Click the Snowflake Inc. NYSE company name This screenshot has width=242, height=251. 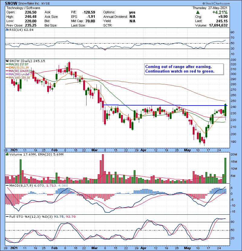click(34, 3)
